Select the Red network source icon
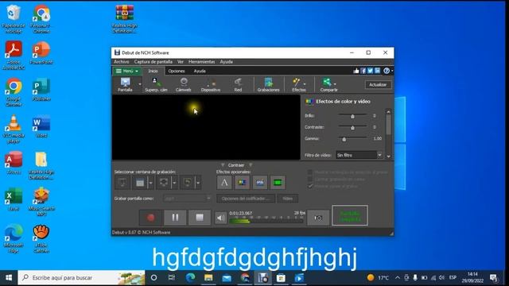 click(238, 85)
